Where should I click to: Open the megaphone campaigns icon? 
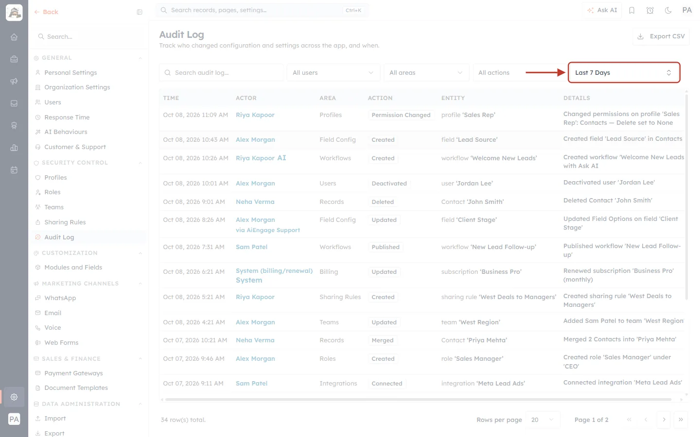(14, 81)
